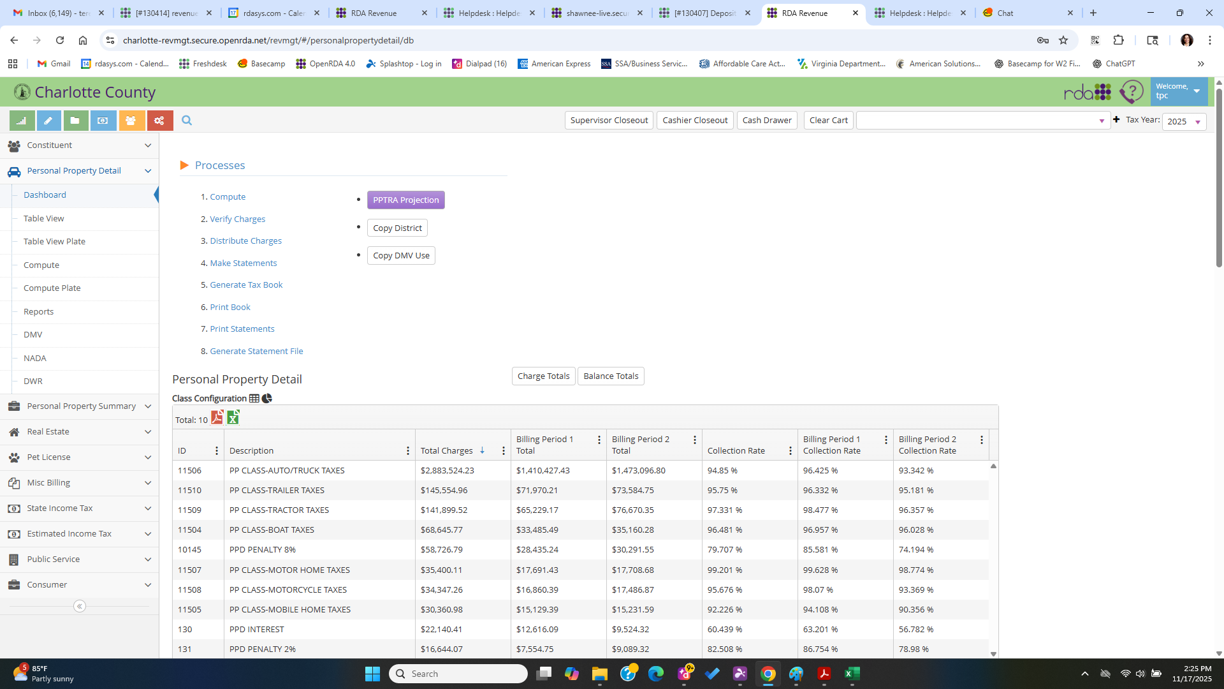
Task: Open Class Configuration pie chart icon
Action: click(x=267, y=399)
